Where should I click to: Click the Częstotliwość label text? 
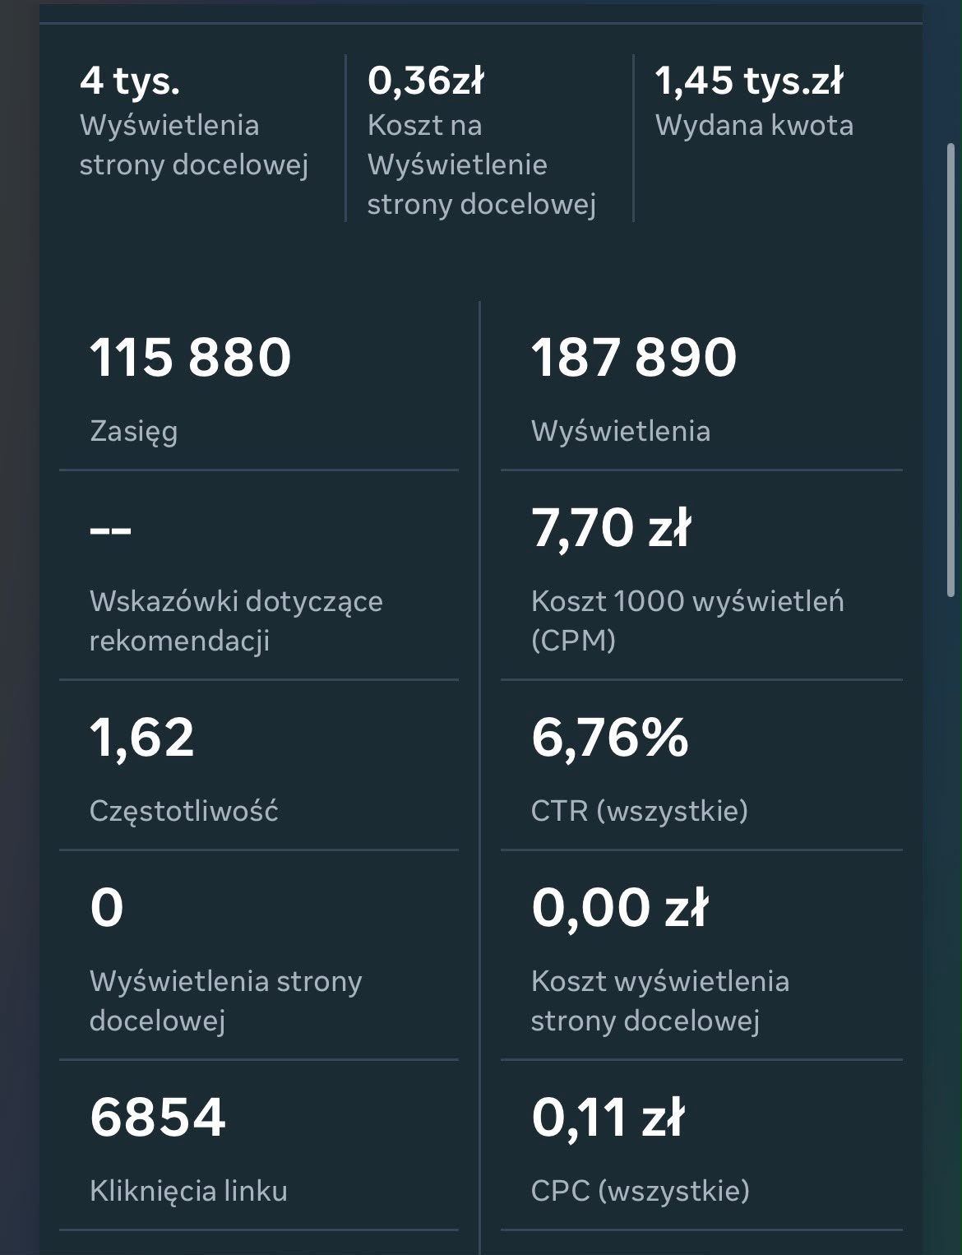tap(184, 812)
